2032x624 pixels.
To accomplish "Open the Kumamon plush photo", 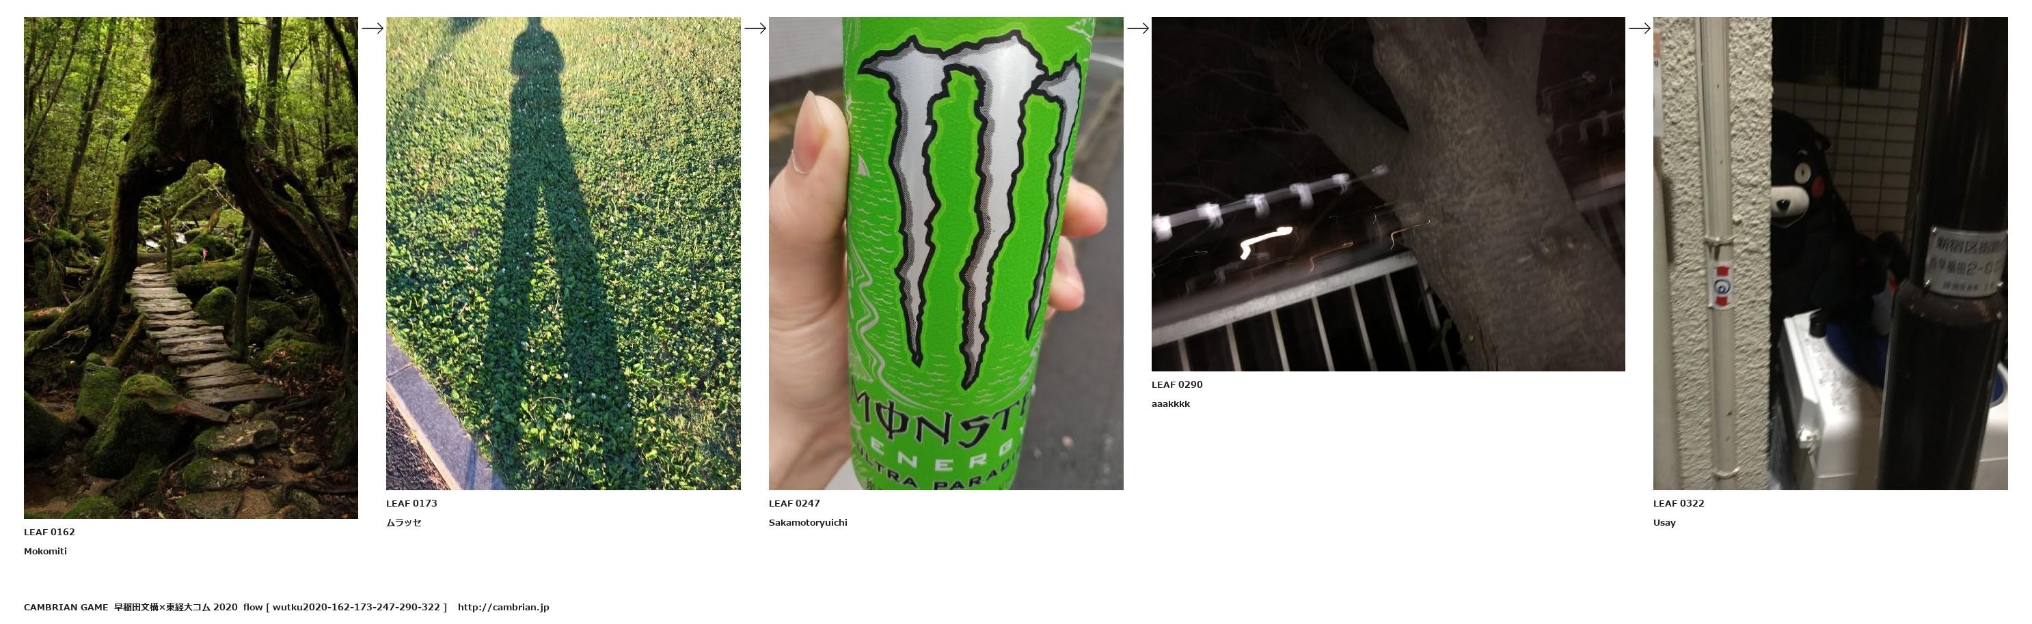I will click(1830, 254).
